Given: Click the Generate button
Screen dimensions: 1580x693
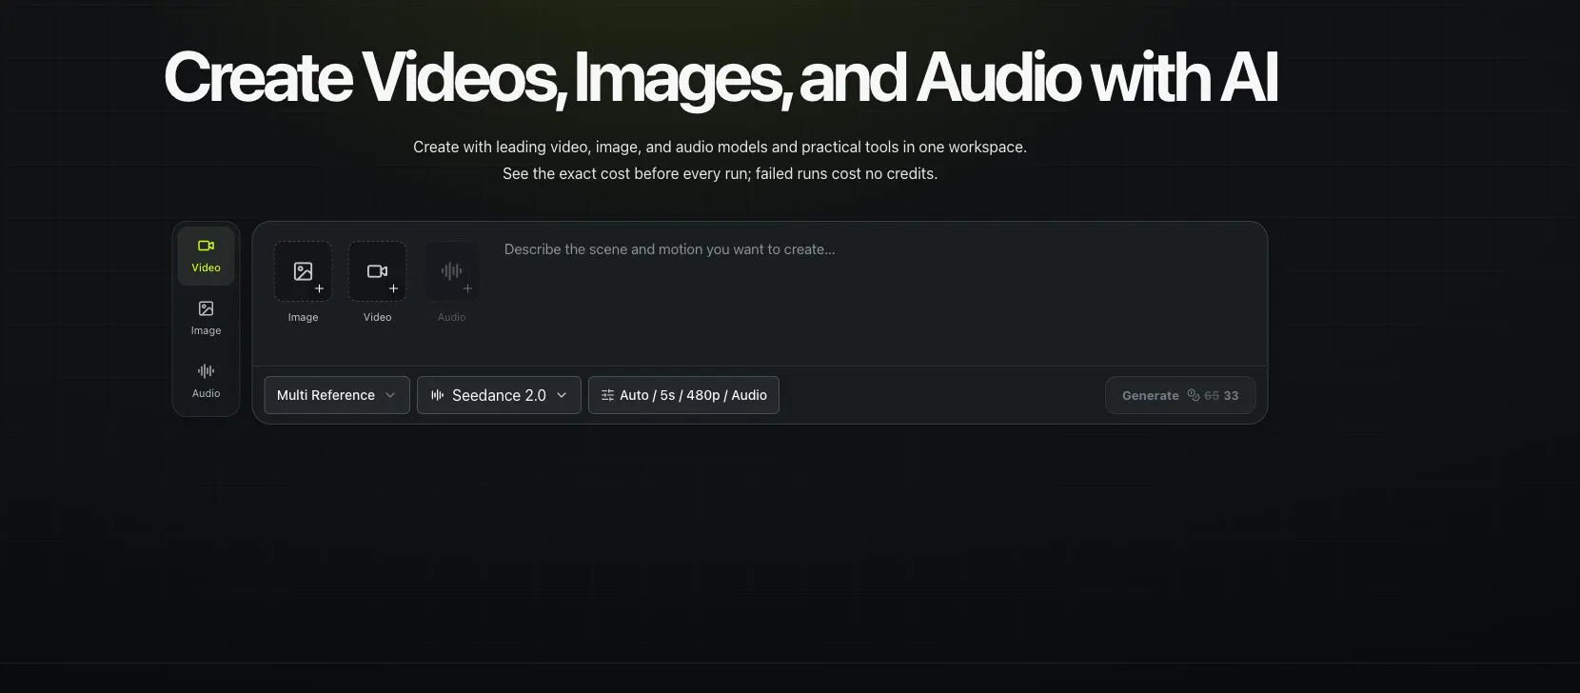Looking at the screenshot, I should (x=1180, y=395).
